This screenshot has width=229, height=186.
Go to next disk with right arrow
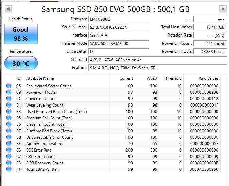[223, 9]
